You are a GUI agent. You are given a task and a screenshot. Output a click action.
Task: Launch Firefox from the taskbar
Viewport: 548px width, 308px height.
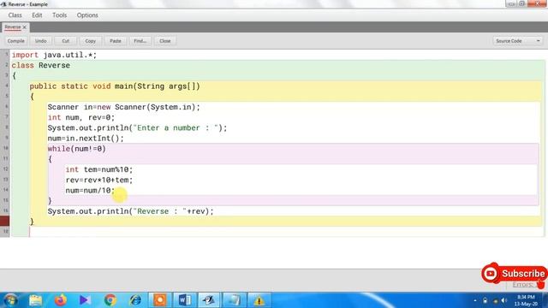tap(61, 300)
